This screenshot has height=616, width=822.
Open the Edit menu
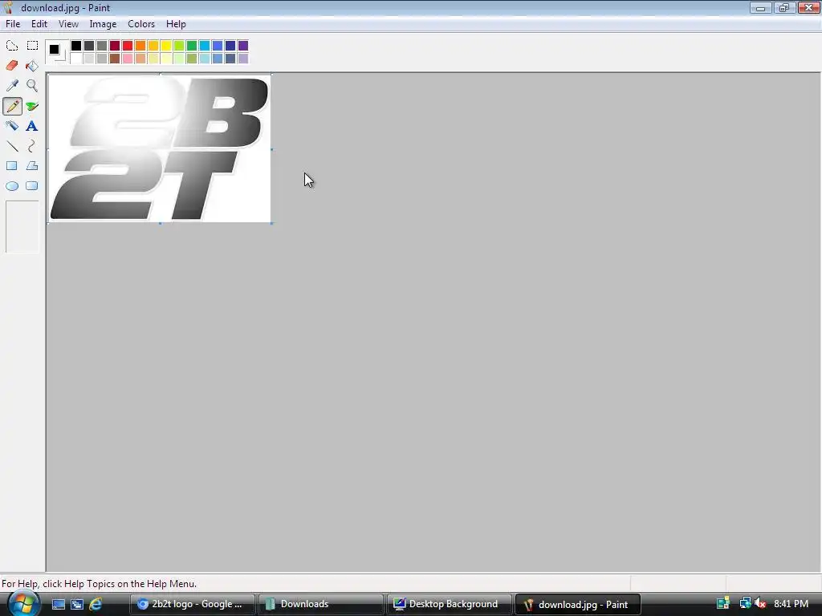click(x=39, y=24)
